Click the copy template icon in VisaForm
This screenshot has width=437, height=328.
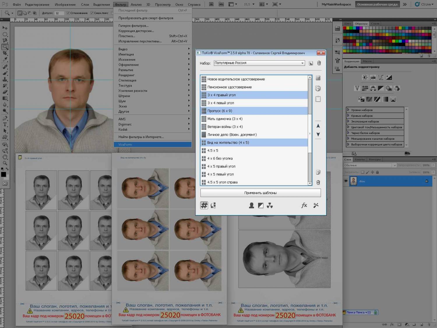click(318, 88)
